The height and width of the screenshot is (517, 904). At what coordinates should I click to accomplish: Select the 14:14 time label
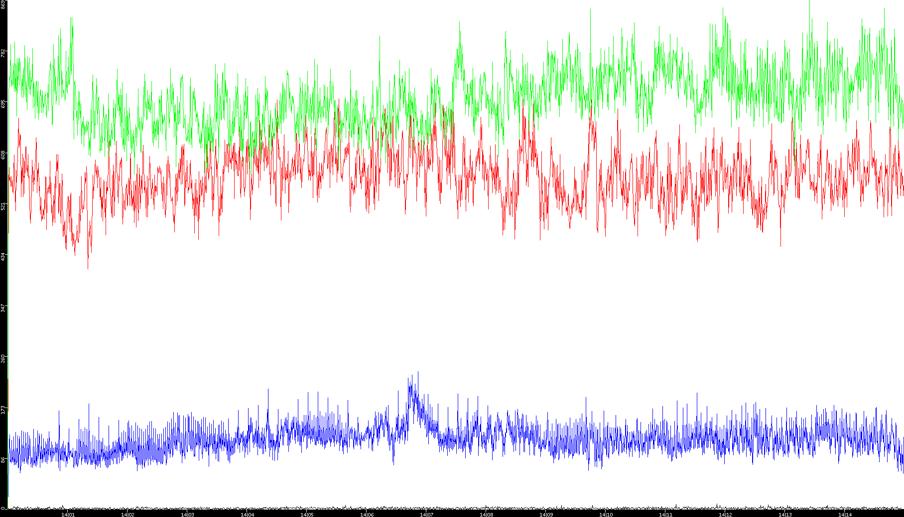click(845, 515)
